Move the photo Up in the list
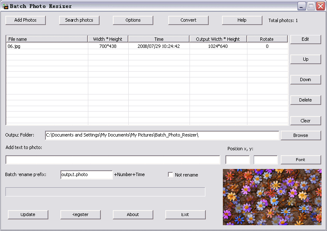Image resolution: width=327 pixels, height=231 pixels. pos(305,60)
